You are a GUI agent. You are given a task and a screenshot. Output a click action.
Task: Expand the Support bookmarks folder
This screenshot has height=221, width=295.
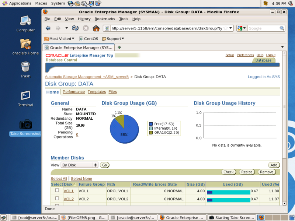tap(113, 39)
